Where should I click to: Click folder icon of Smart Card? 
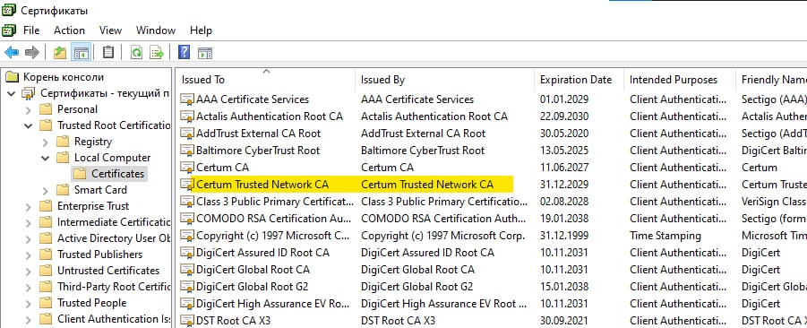coord(63,190)
